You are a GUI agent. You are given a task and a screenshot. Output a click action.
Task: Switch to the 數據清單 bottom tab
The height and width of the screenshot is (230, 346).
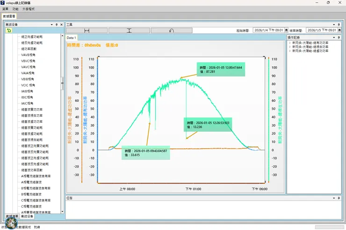(12, 216)
